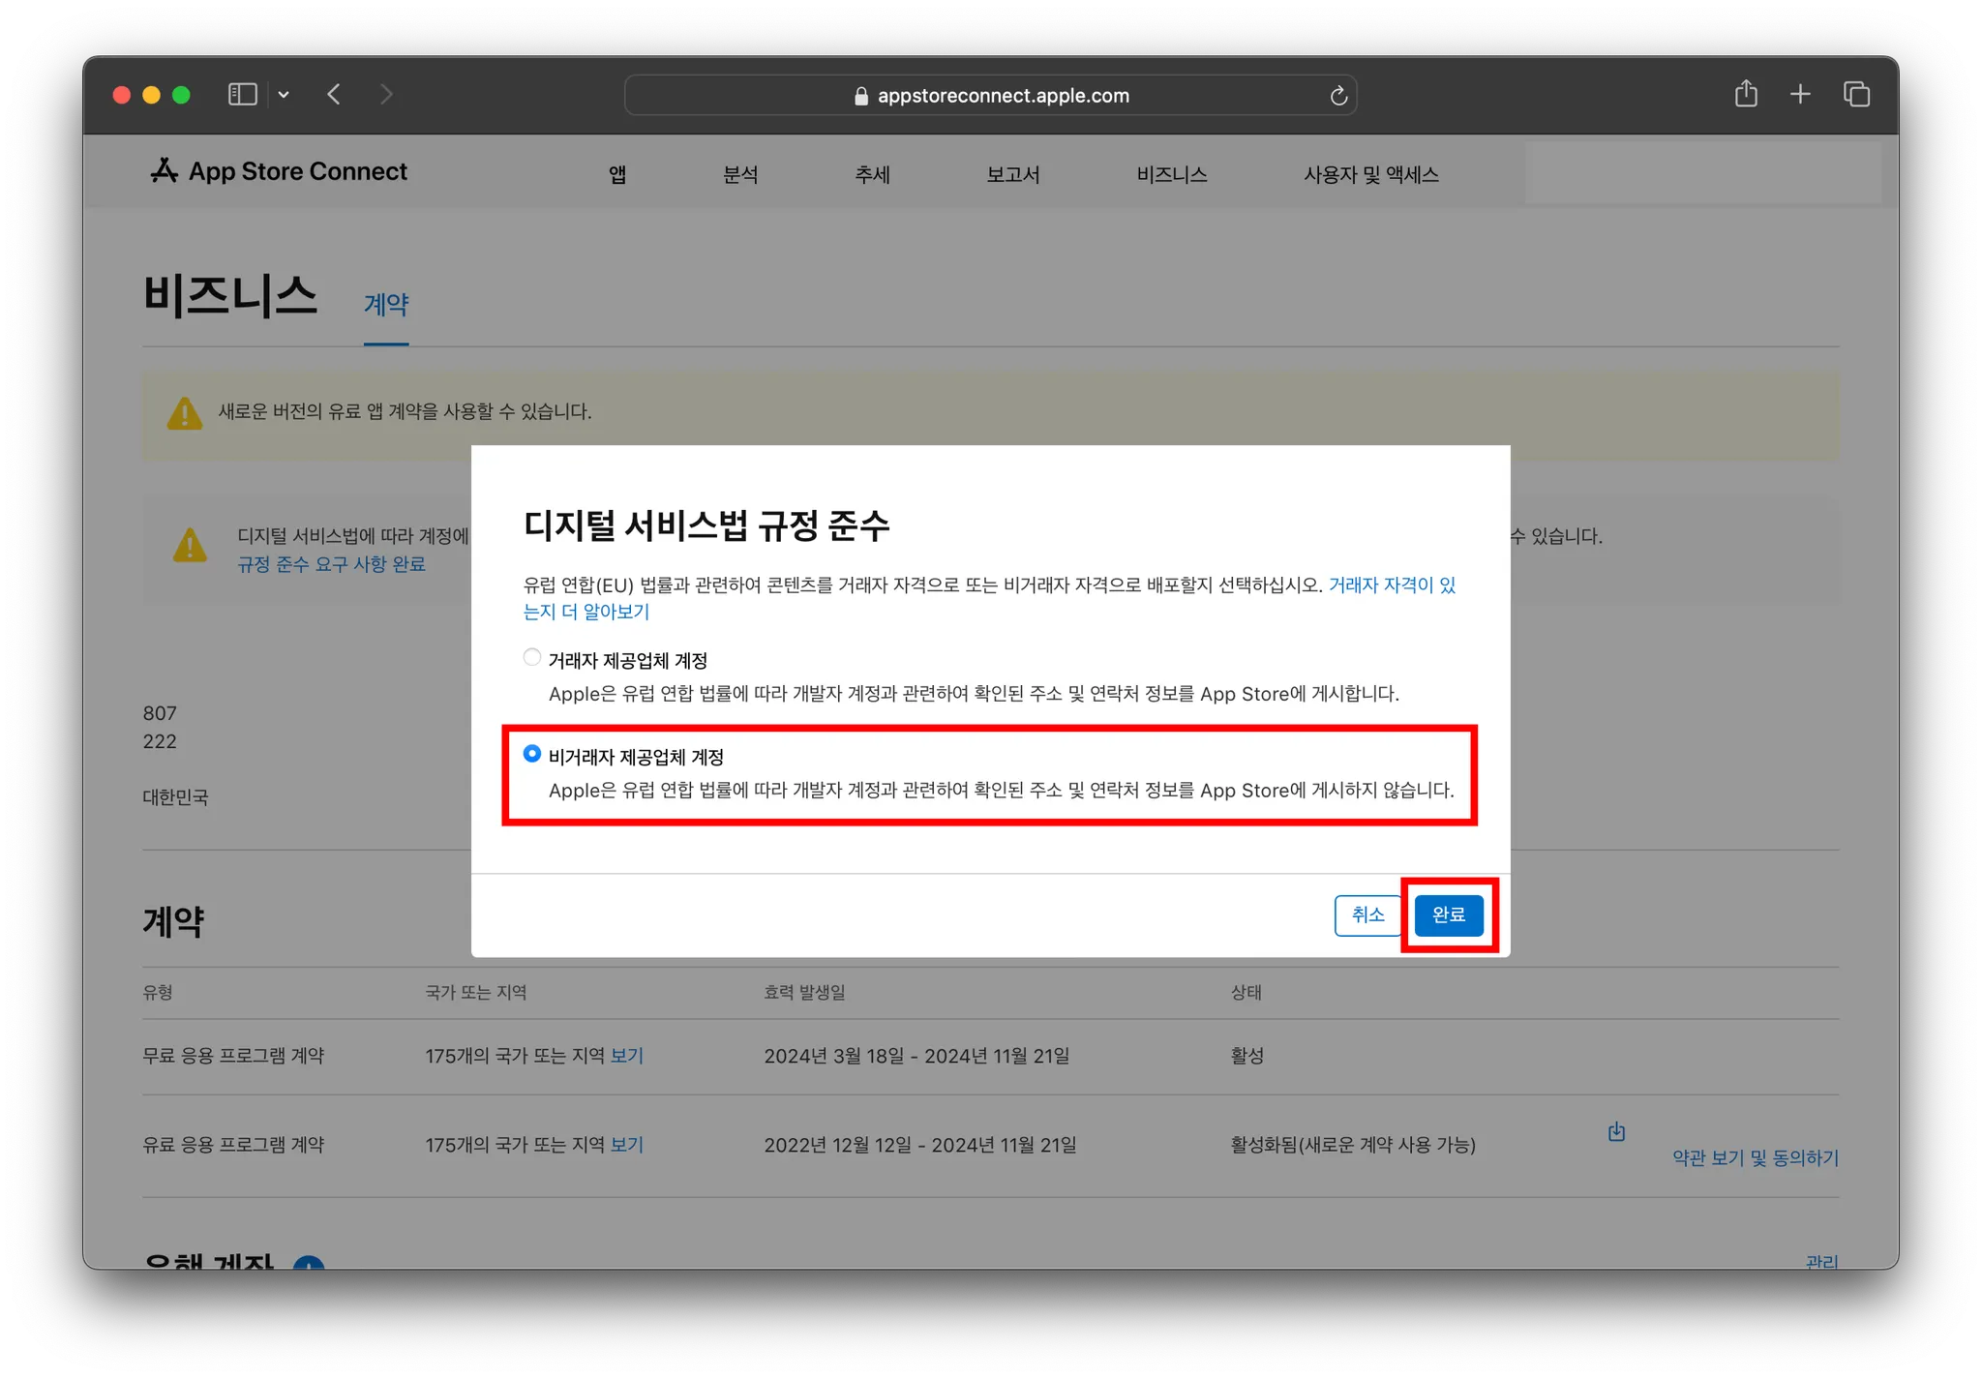
Task: Click the contract download icon
Action: 1616,1131
